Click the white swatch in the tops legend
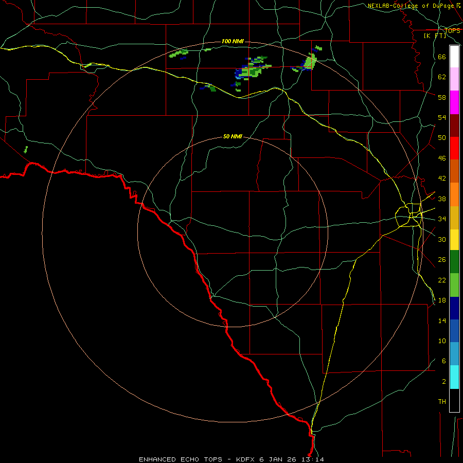 coord(454,57)
